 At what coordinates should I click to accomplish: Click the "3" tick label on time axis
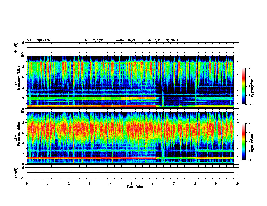pos(90,184)
